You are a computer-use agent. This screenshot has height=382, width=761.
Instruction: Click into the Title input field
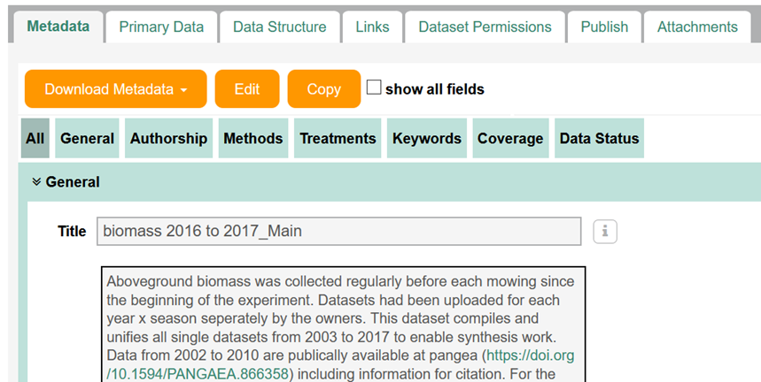coord(338,231)
